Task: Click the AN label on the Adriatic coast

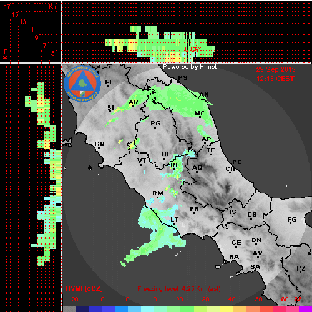Action: pos(204,95)
